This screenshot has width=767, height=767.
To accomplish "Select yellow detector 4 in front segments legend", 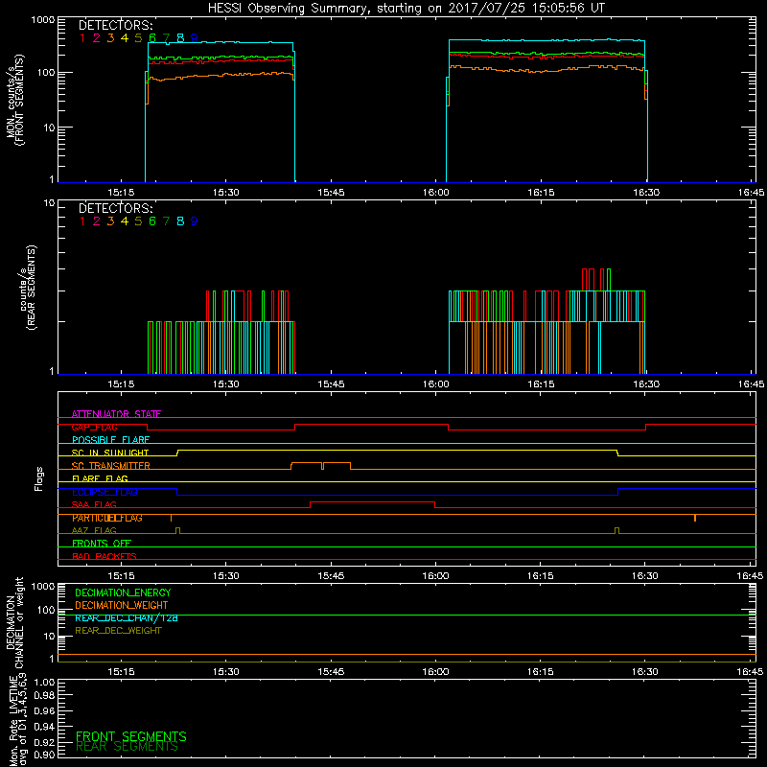I will (125, 37).
